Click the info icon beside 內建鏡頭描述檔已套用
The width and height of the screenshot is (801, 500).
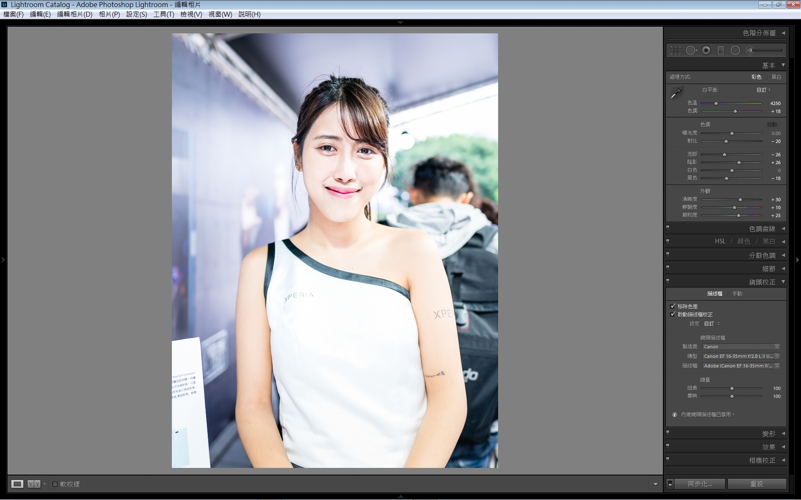(675, 415)
